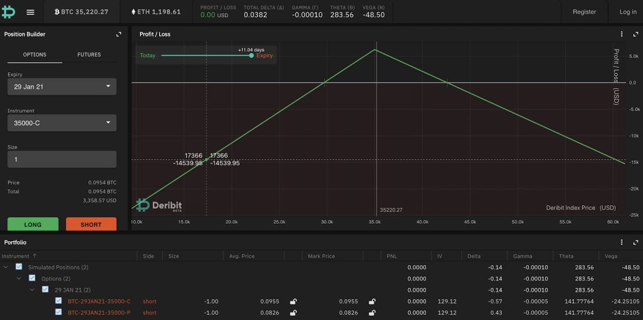Uncheck the Options (2) group checkbox

pos(32,278)
